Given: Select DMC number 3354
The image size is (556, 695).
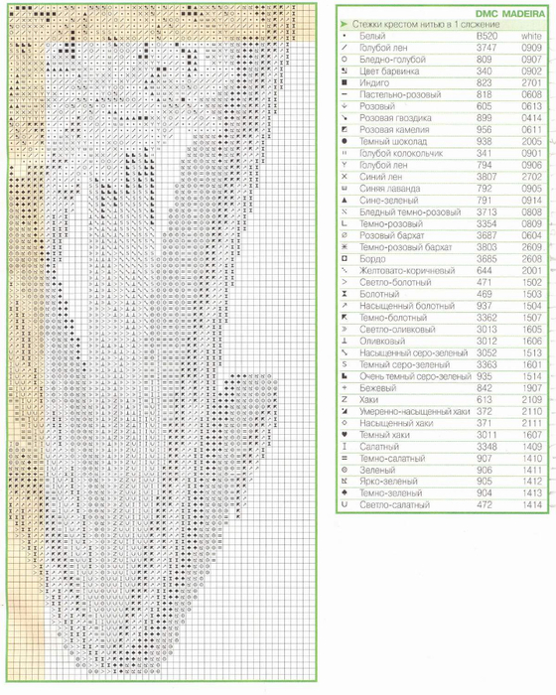Looking at the screenshot, I should point(486,223).
